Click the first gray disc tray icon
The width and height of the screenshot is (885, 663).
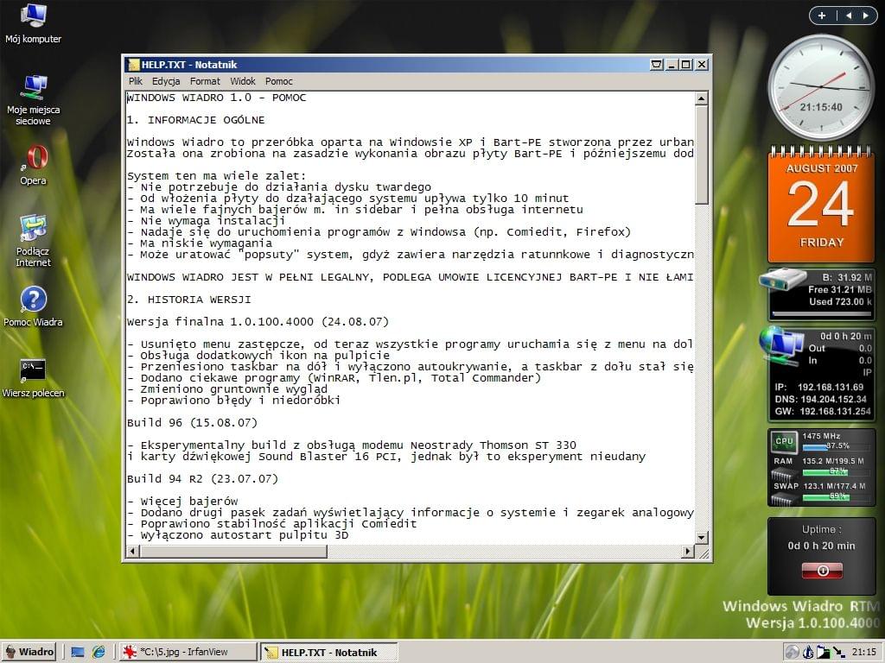coord(793,653)
